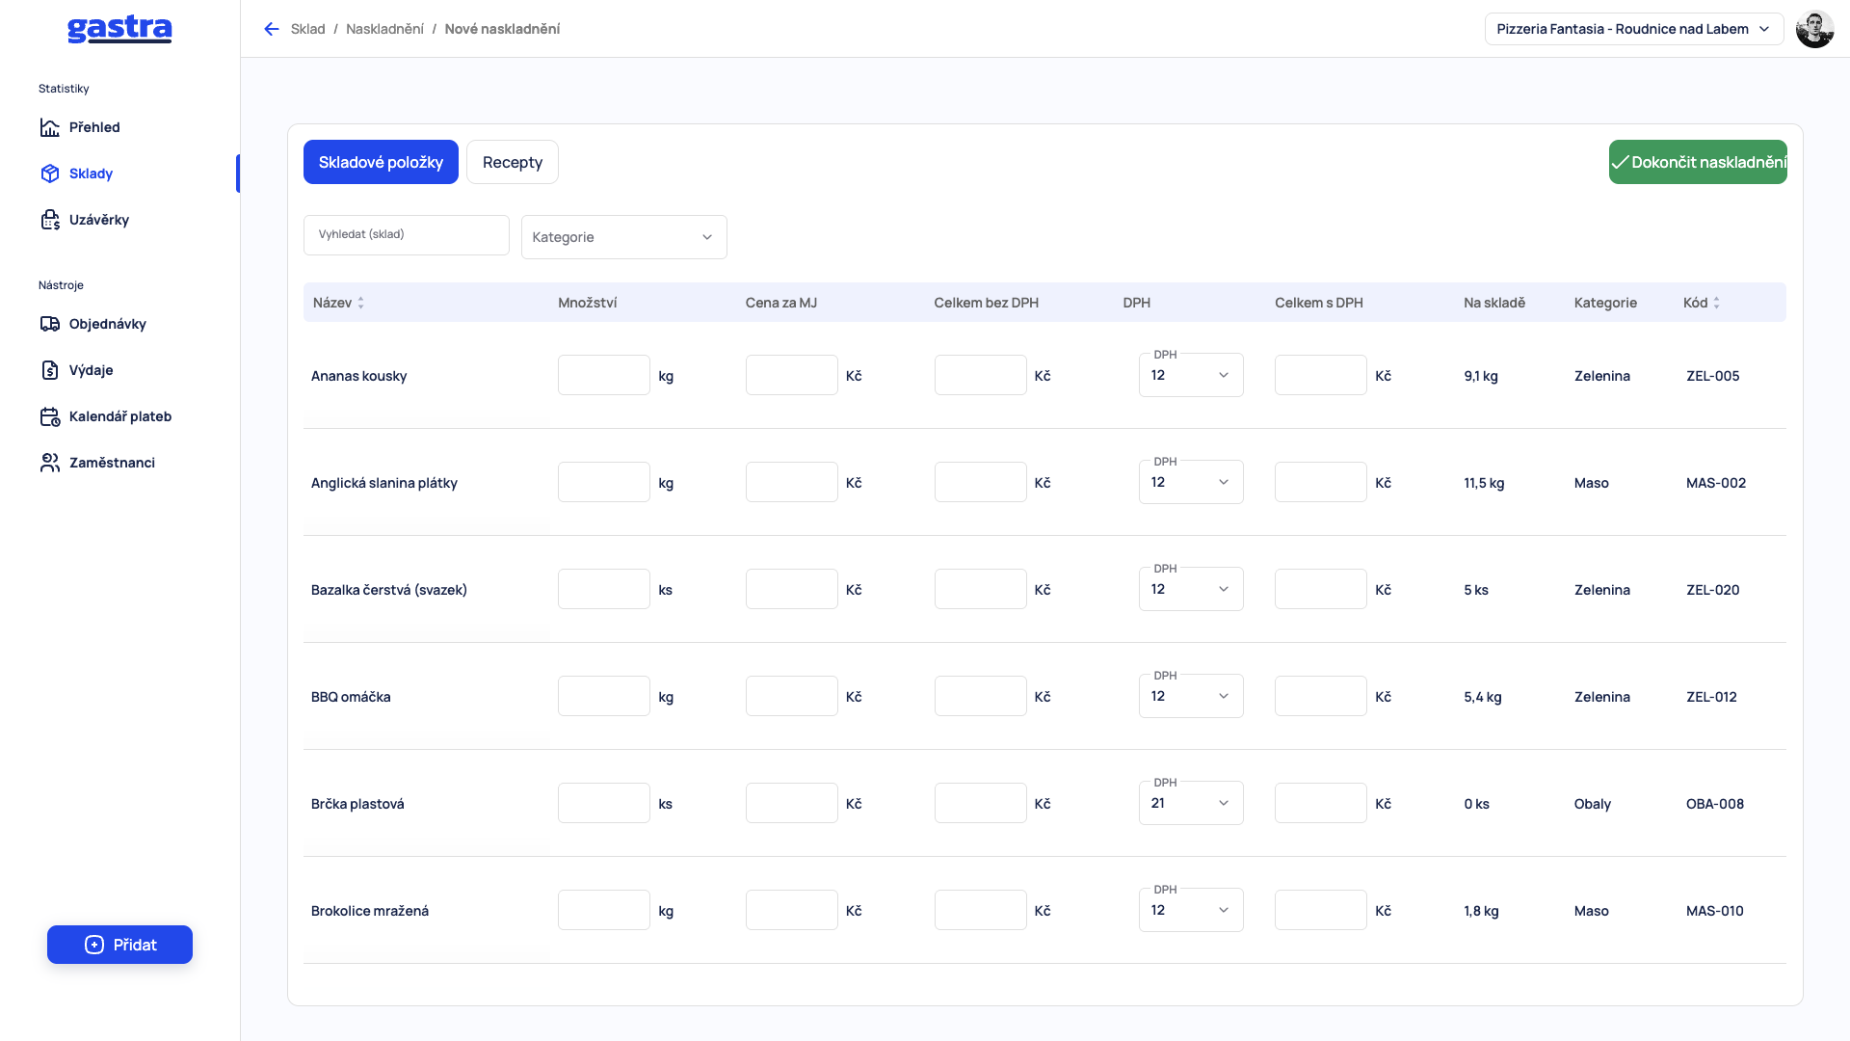
Task: Open the Sklad breadcrumb link
Action: [308, 29]
